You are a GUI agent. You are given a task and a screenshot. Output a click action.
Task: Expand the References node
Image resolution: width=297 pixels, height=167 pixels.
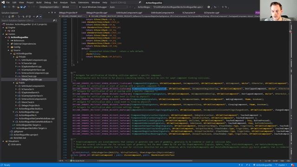click(x=8, y=40)
